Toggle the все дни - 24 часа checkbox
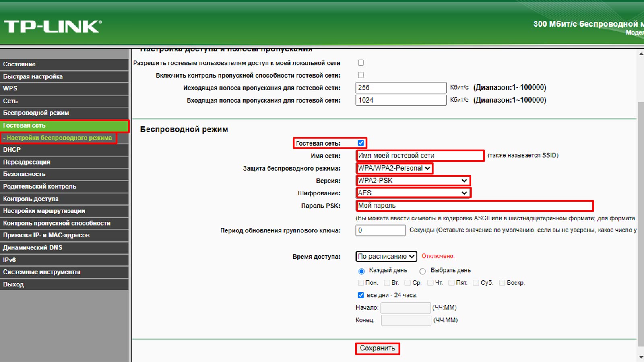 point(361,295)
